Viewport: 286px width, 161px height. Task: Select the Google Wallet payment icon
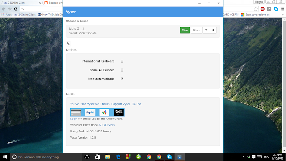tap(104, 112)
